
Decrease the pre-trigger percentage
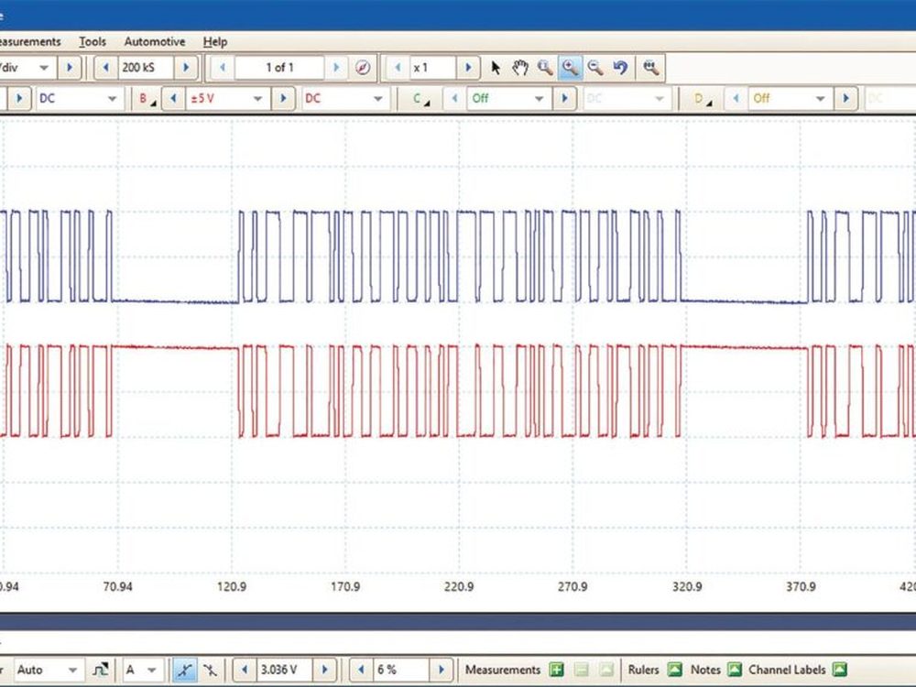[362, 670]
